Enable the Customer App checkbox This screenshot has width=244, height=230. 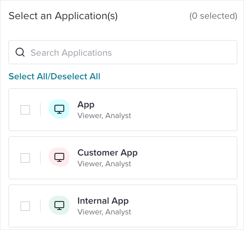pyautogui.click(x=25, y=158)
